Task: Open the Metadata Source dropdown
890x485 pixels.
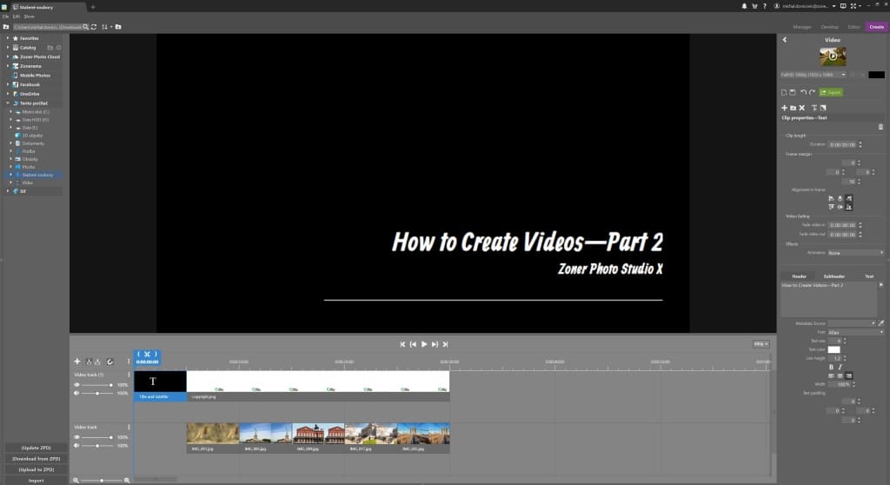Action: coord(852,323)
